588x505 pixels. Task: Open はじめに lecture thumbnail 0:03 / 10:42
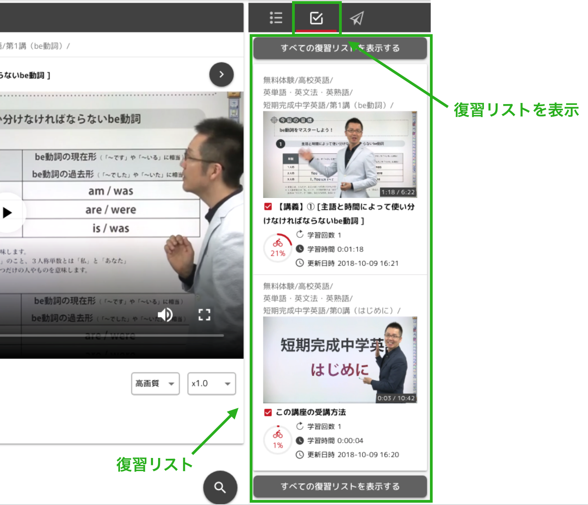(x=340, y=360)
